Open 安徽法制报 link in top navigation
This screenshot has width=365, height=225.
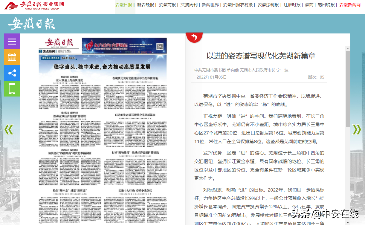pos(268,5)
